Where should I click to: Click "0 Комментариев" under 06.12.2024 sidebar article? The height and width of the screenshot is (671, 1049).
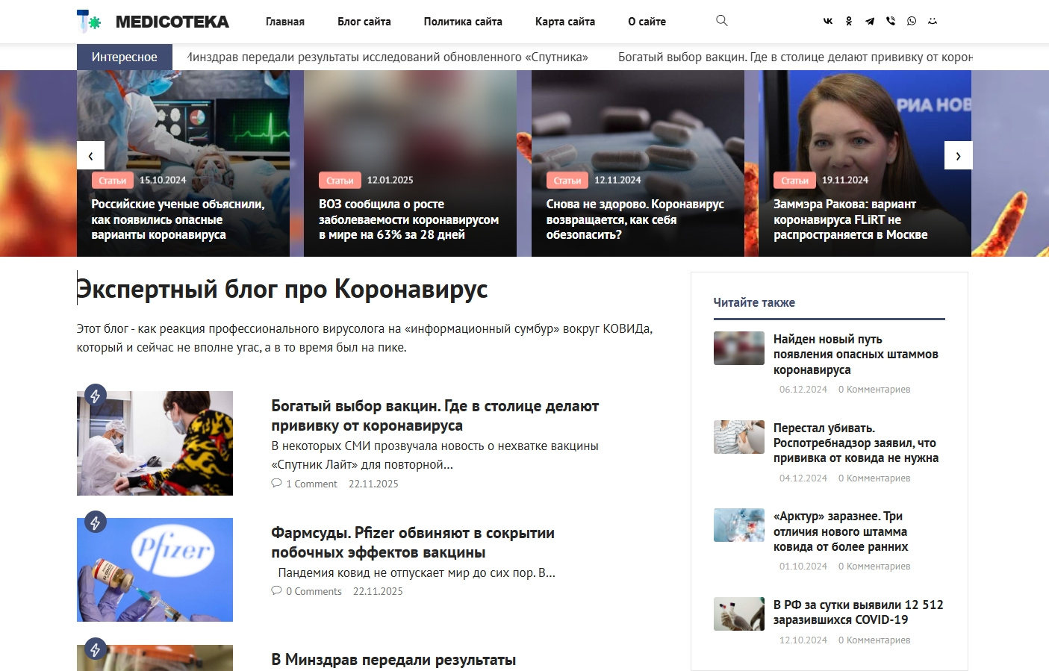[874, 390]
